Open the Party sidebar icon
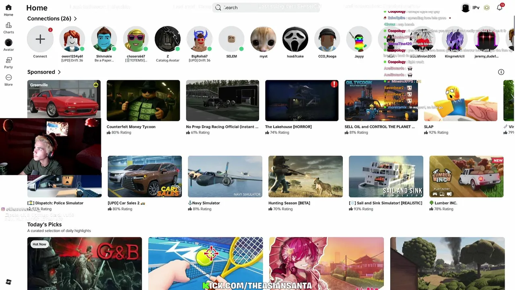 8,60
